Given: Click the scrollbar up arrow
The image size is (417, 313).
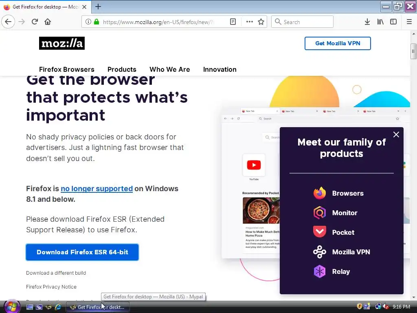Looking at the screenshot, I should tap(413, 34).
